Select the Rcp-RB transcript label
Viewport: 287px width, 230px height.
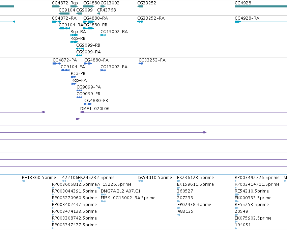click(x=78, y=39)
